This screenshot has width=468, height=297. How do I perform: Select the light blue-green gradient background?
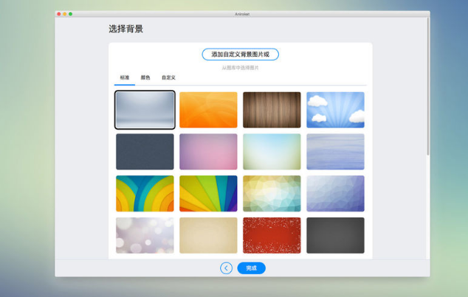point(272,152)
